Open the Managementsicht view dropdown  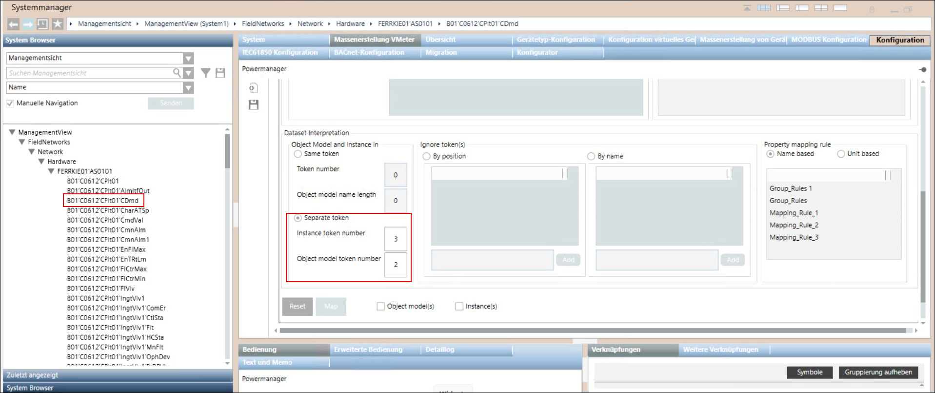188,59
